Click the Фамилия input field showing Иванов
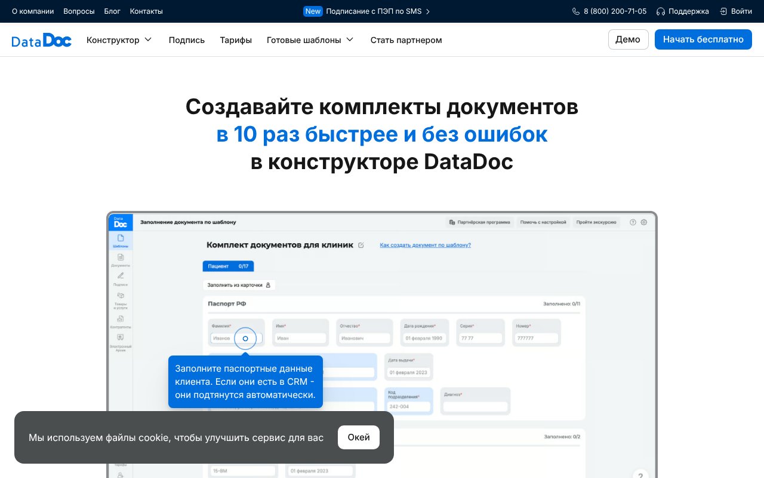 click(226, 338)
